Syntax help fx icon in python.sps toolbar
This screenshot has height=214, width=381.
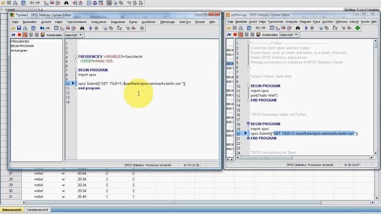pyautogui.click(x=229, y=34)
